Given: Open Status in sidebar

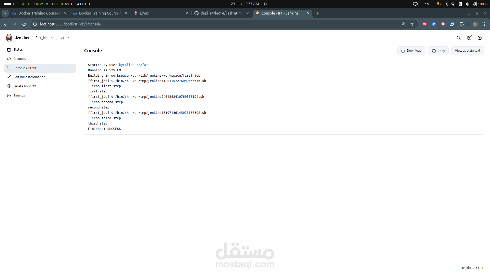Looking at the screenshot, I should point(18,50).
